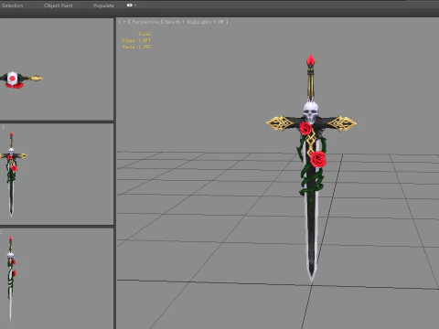
Task: Open the ribbon display options dropdown arrow
Action: click(x=135, y=5)
